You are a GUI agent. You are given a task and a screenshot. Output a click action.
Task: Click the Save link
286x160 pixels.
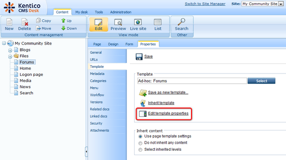[148, 56]
